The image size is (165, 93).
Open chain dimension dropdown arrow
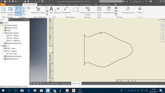pos(26,14)
